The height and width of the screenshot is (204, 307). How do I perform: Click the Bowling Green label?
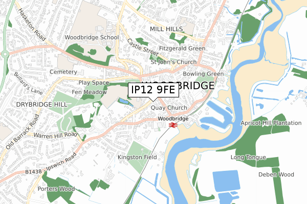coord(203,74)
